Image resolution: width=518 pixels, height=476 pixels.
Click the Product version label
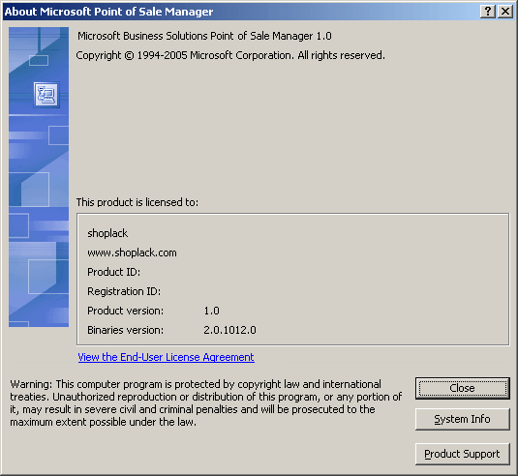[125, 311]
